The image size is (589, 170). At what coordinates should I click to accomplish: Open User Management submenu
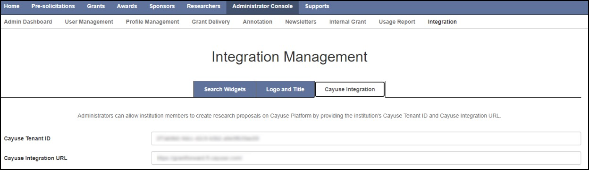(x=89, y=22)
